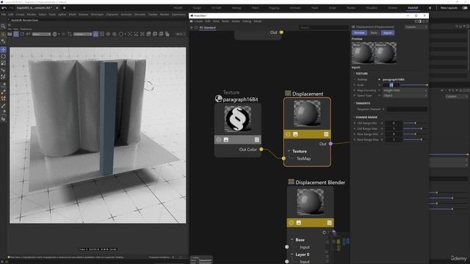Image resolution: width=470 pixels, height=264 pixels.
Task: Click the Displacement node menu icon
Action: tap(326, 134)
